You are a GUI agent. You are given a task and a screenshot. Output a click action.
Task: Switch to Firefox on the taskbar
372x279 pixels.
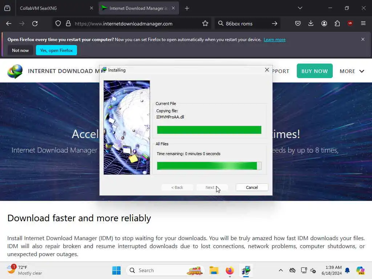click(x=230, y=270)
